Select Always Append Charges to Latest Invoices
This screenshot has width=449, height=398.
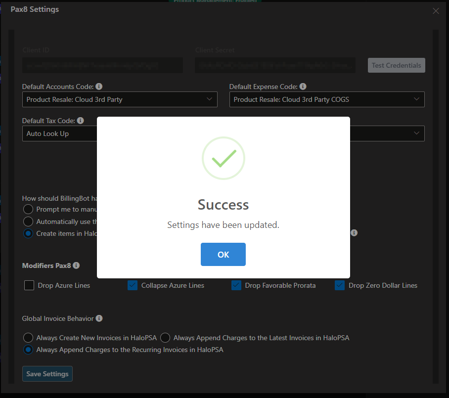165,338
